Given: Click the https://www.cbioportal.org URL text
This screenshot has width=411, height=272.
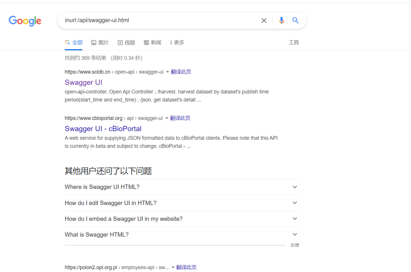Looking at the screenshot, I should 94,118.
